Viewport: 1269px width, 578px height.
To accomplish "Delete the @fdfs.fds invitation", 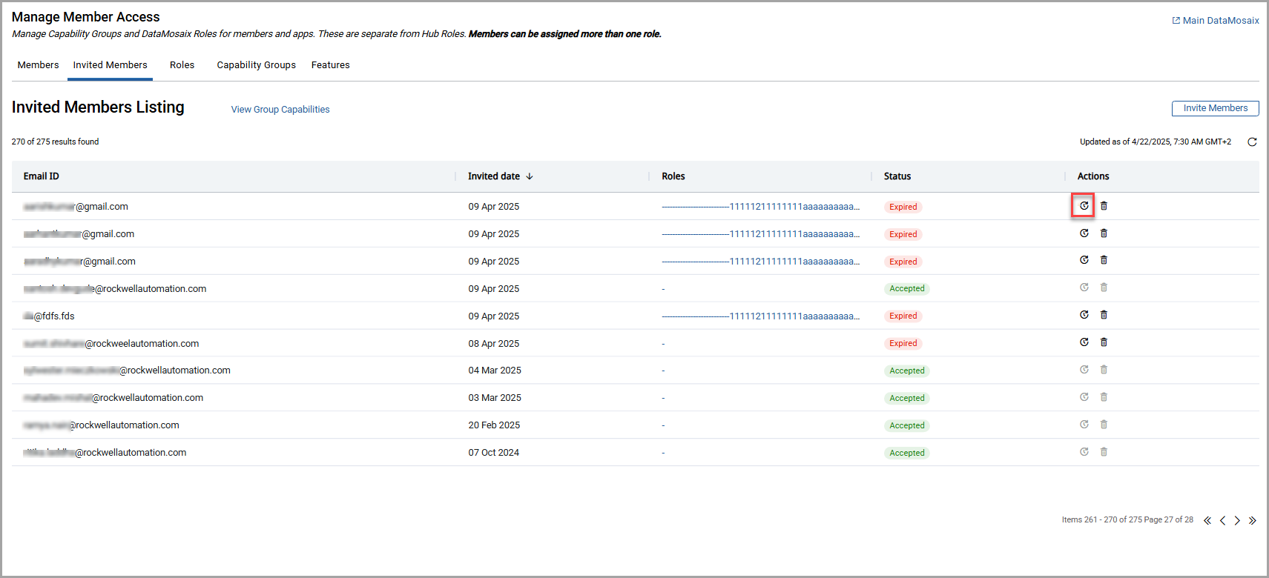I will (x=1104, y=315).
